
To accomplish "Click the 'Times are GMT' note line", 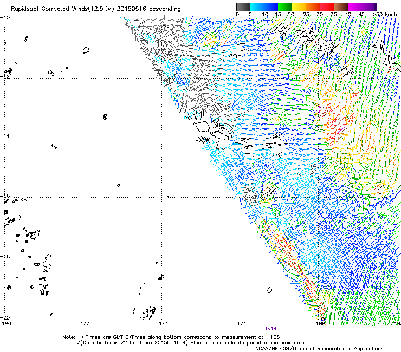I will click(x=171, y=337).
